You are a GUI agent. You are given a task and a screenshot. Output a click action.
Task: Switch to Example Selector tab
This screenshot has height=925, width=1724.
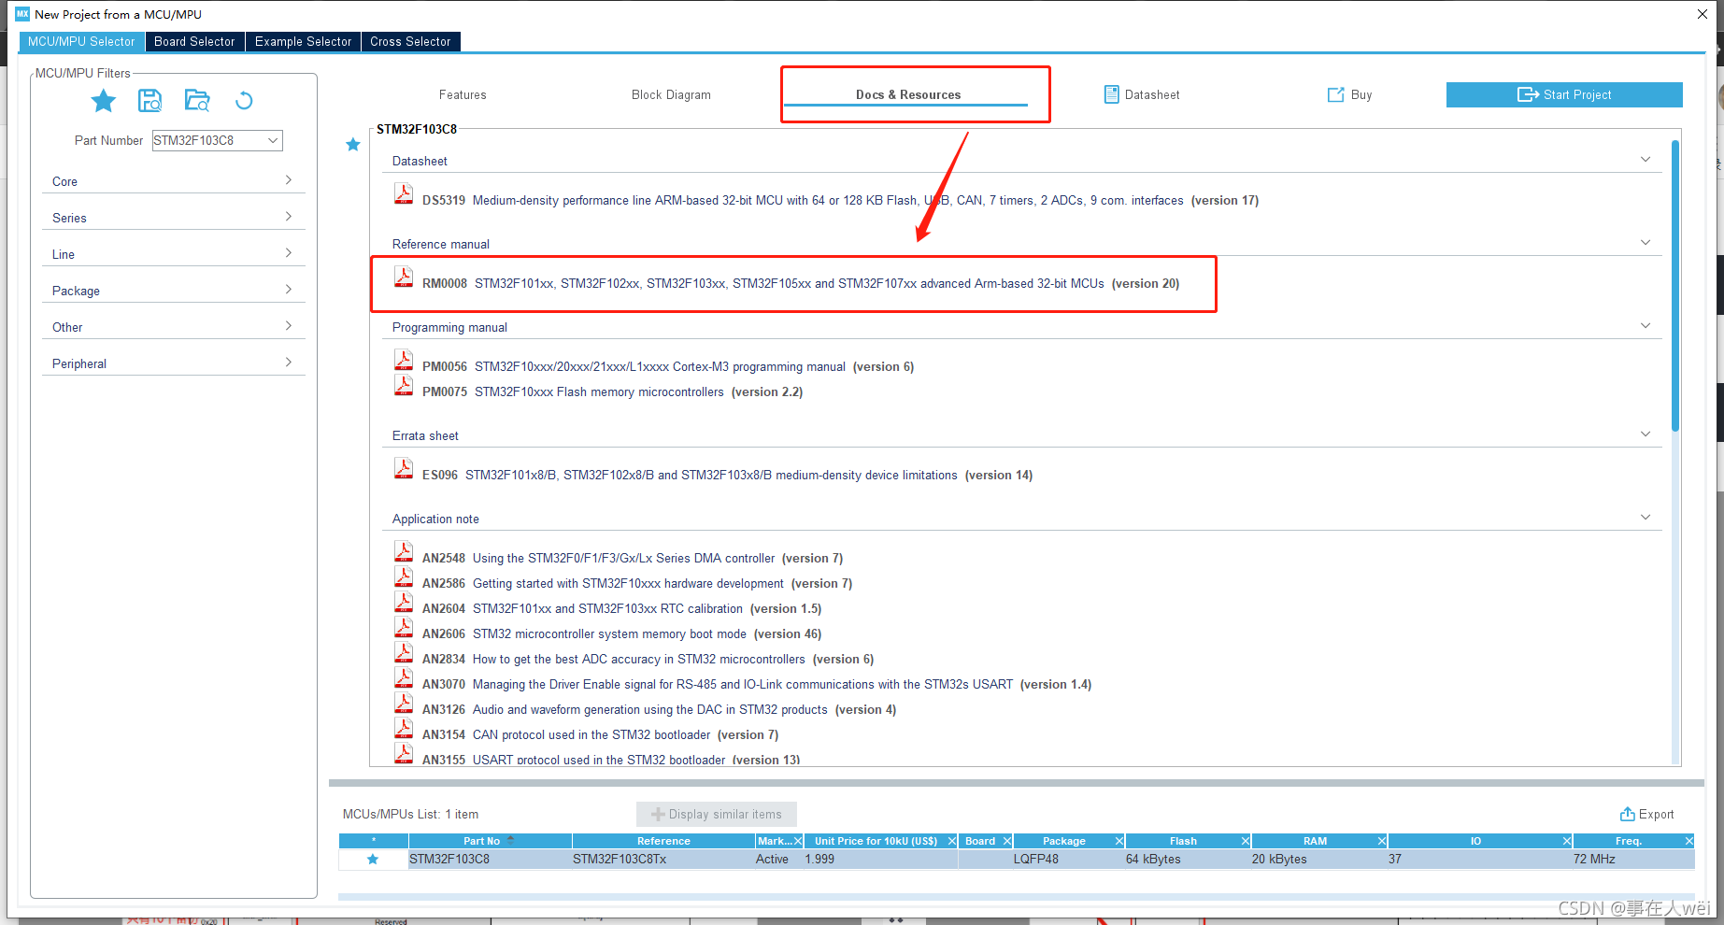(303, 42)
